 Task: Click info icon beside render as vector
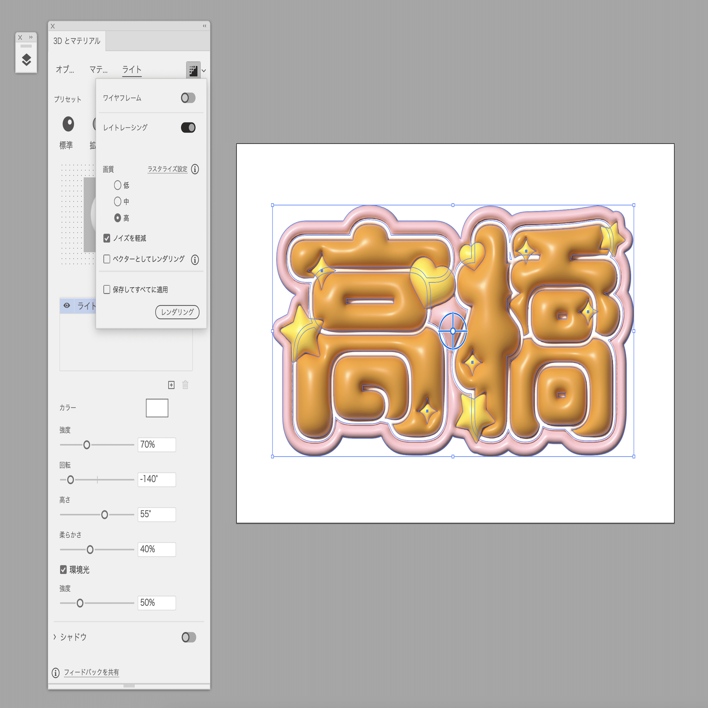(195, 259)
